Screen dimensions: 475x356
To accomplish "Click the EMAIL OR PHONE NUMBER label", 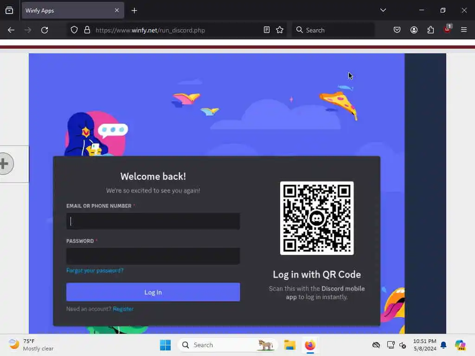I will tap(99, 206).
